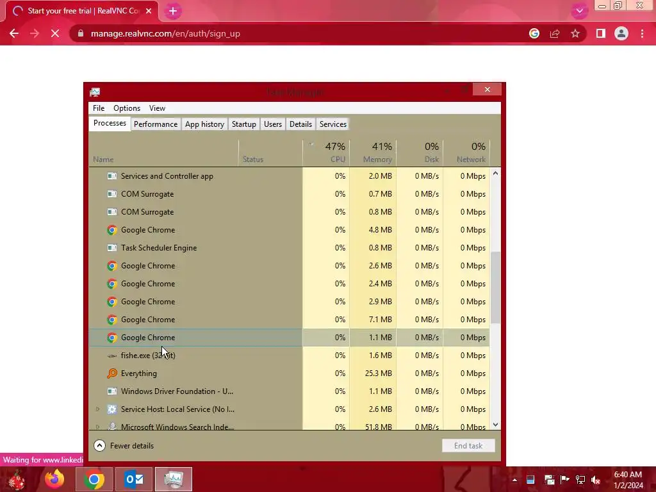Image resolution: width=656 pixels, height=492 pixels.
Task: Select Google Chrome process using 7.1 MB
Action: (289, 320)
